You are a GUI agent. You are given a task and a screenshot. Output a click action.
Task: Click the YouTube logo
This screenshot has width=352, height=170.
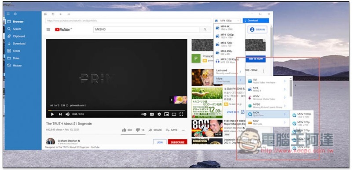point(62,30)
